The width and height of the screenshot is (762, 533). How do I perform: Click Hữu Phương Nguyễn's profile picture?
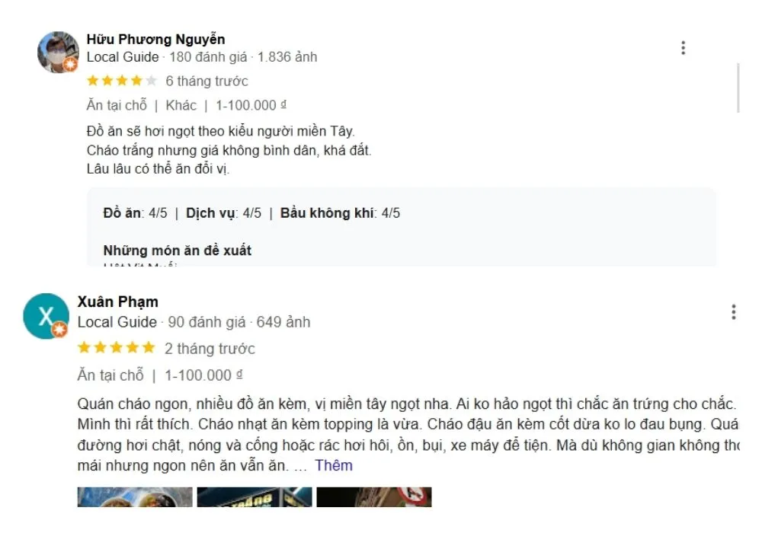pyautogui.click(x=57, y=52)
